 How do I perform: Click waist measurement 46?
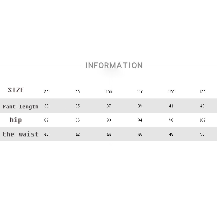pyautogui.click(x=140, y=134)
